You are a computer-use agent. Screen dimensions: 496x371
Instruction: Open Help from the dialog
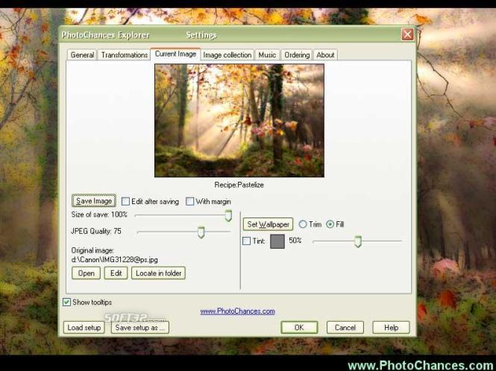[x=391, y=327]
